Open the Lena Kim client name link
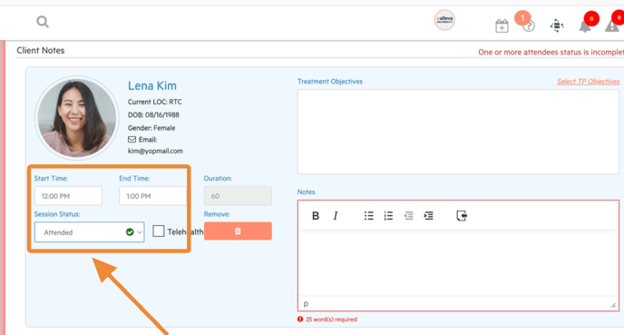This screenshot has height=335, width=624. click(x=152, y=85)
